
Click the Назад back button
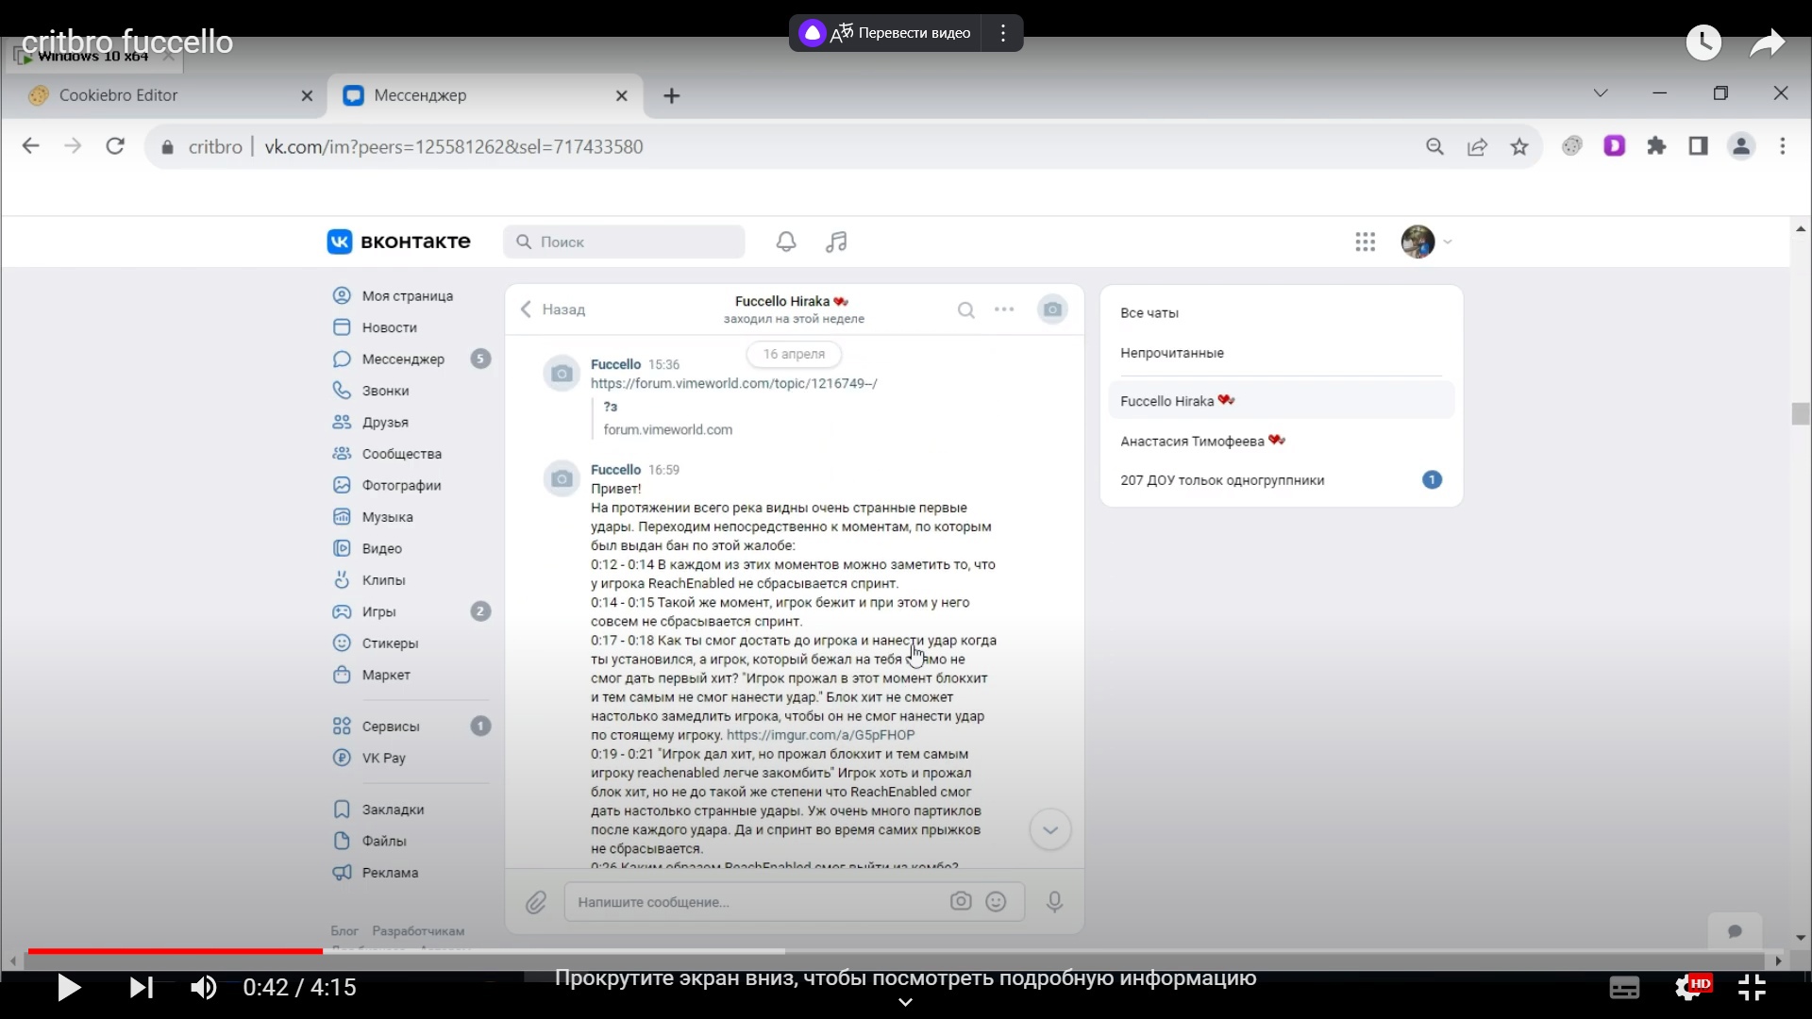553,309
